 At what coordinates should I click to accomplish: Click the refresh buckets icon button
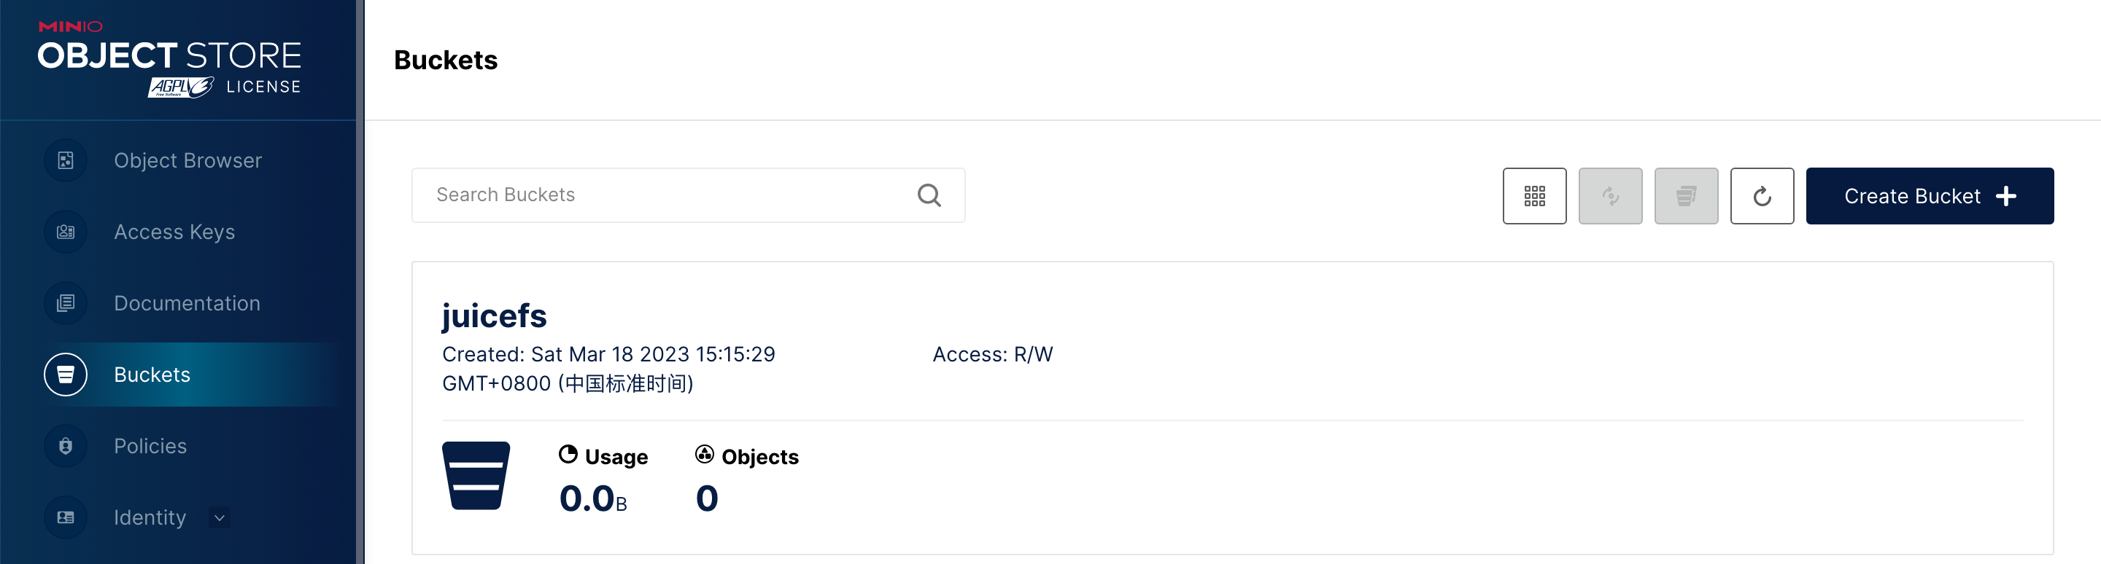pyautogui.click(x=1762, y=197)
